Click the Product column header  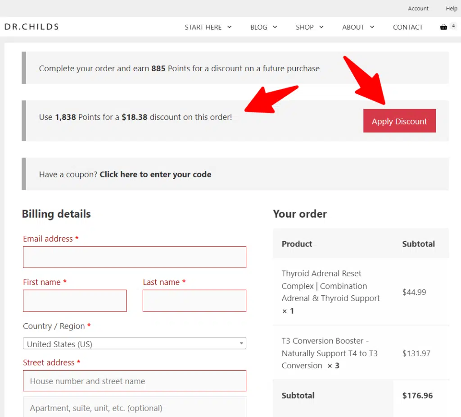pyautogui.click(x=297, y=244)
